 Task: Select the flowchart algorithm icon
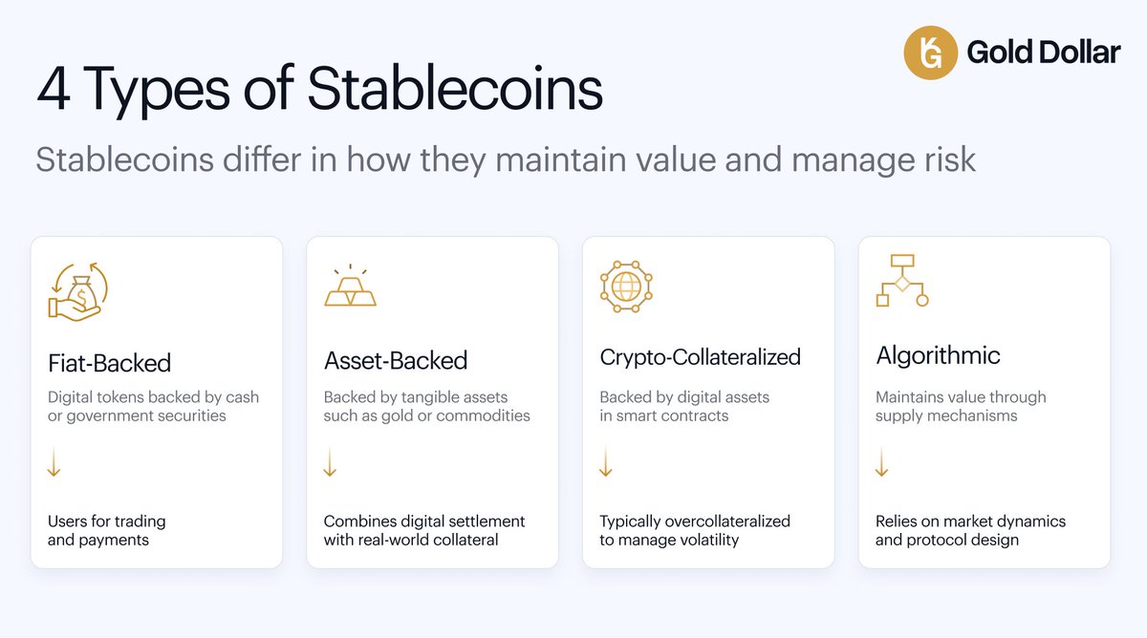coord(902,281)
